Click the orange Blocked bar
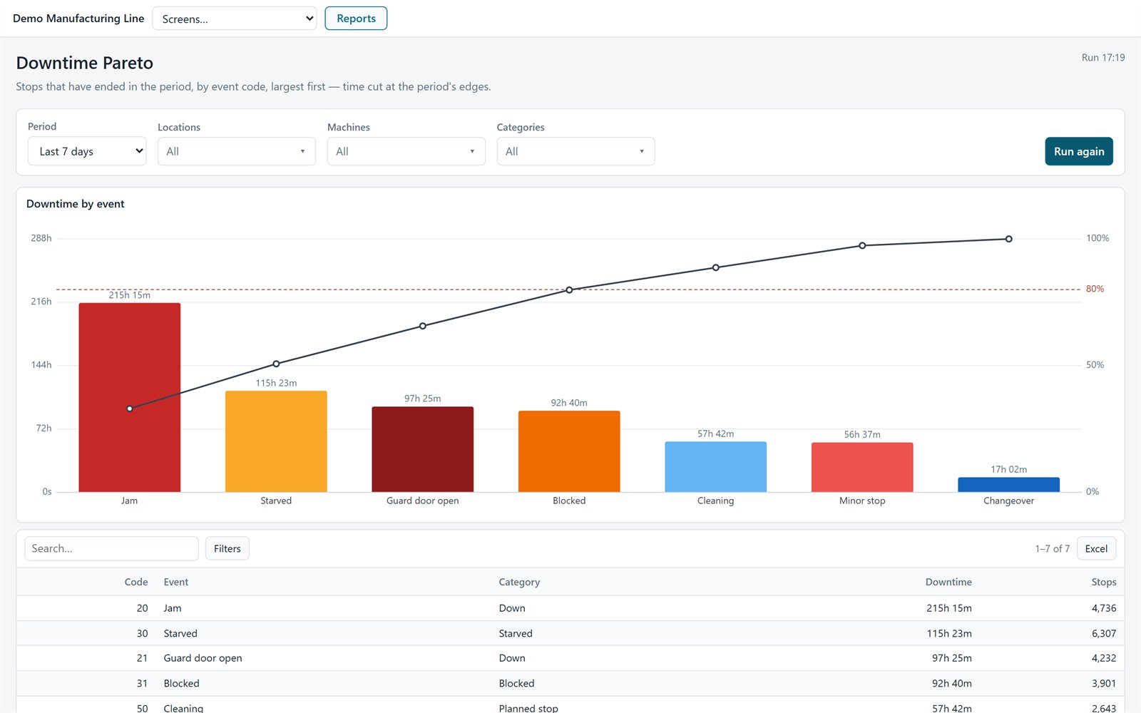Image resolution: width=1141 pixels, height=713 pixels. click(569, 451)
